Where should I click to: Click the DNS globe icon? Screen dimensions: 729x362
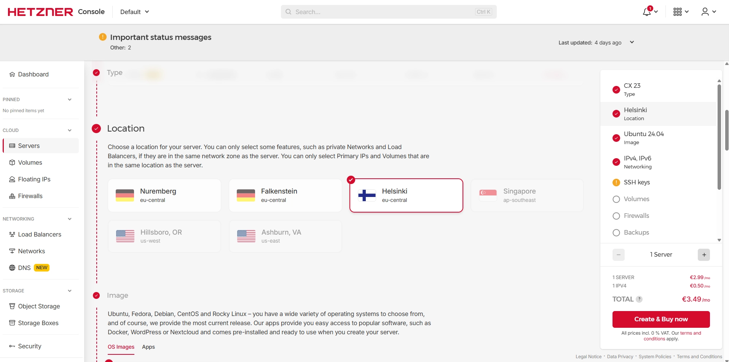[x=12, y=268]
